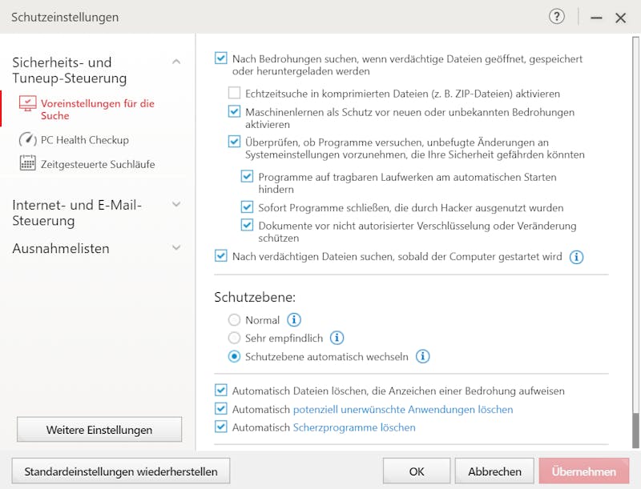The height and width of the screenshot is (489, 641).
Task: Uncheck Sofort Programme schließen option
Action: pos(247,207)
